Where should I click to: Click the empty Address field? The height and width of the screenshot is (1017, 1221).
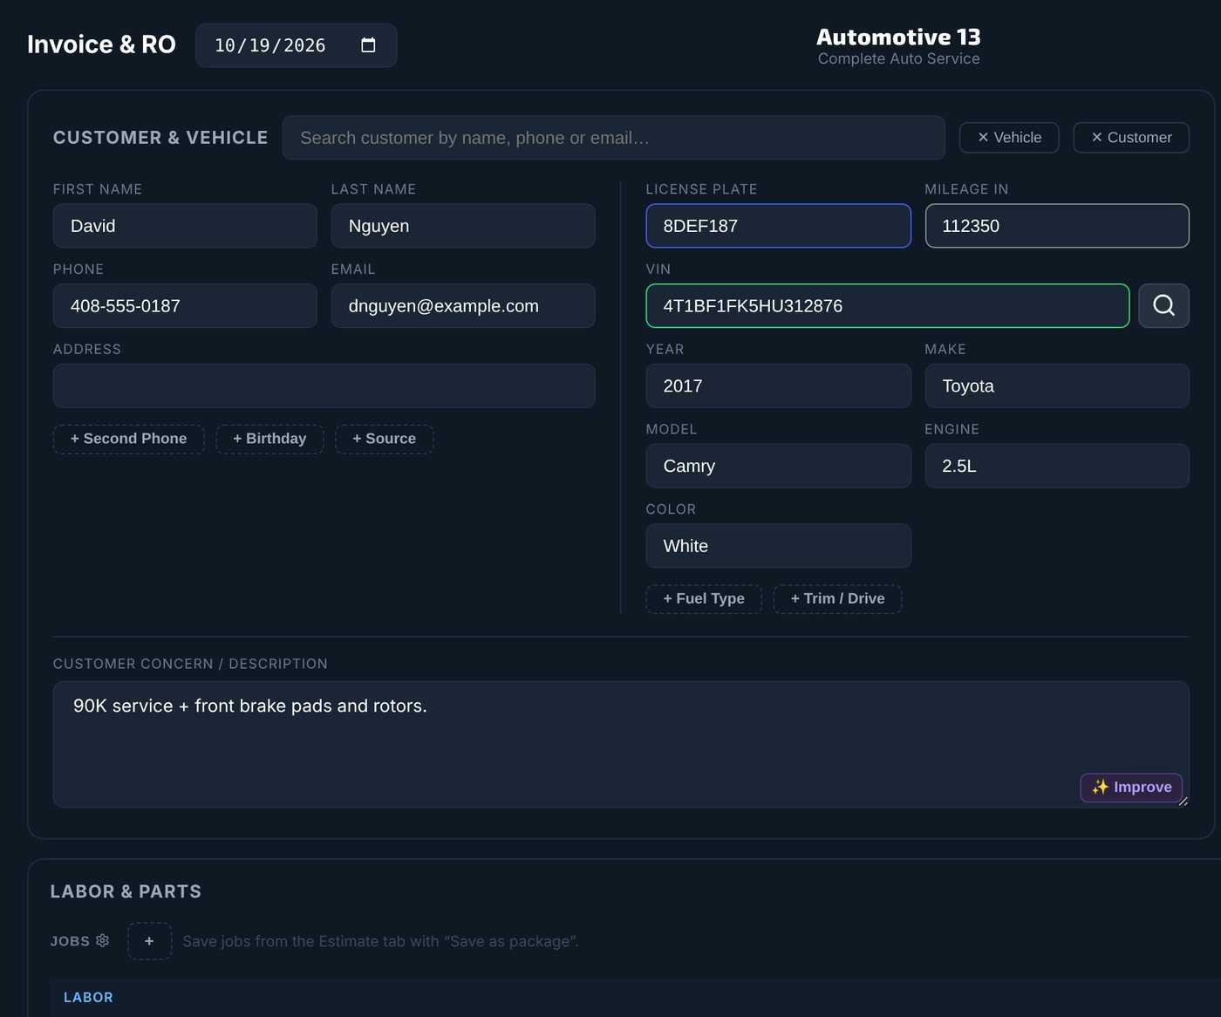[324, 386]
